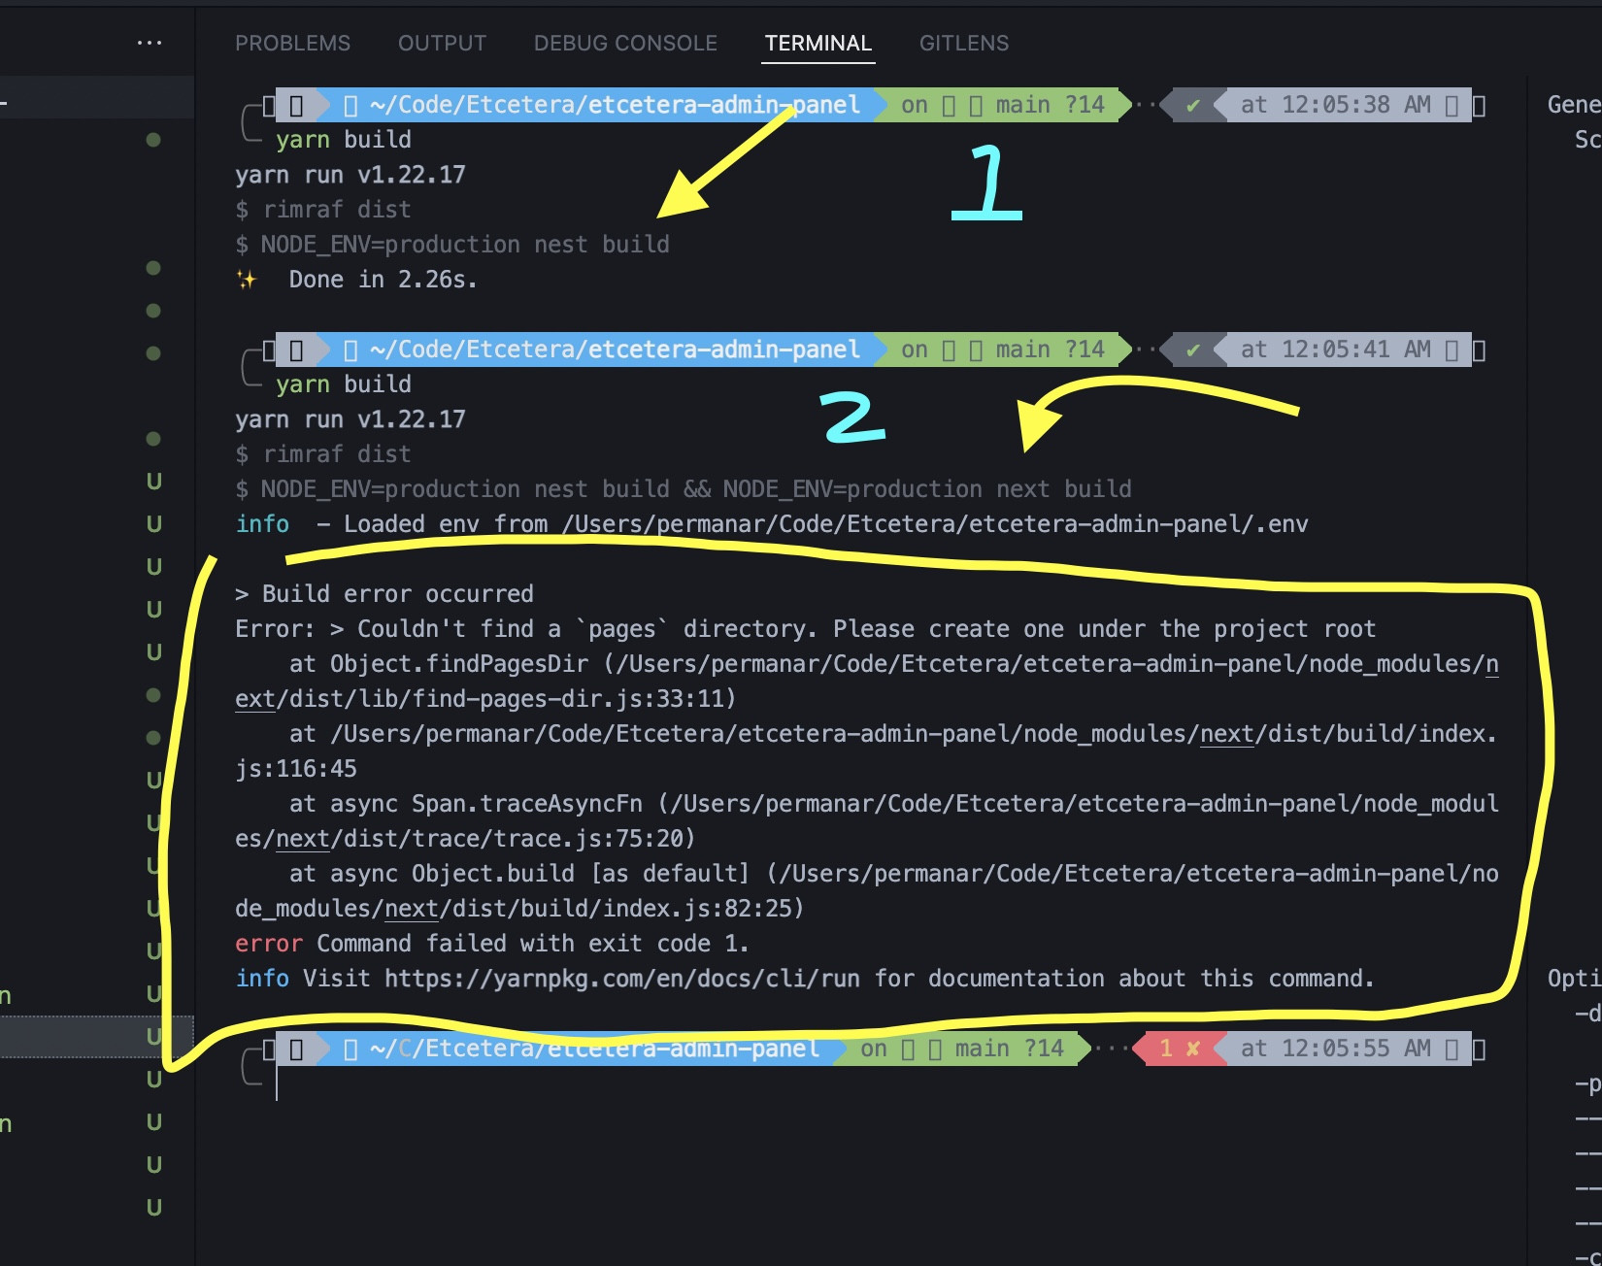Open the PROBLEMS panel tab

(292, 43)
